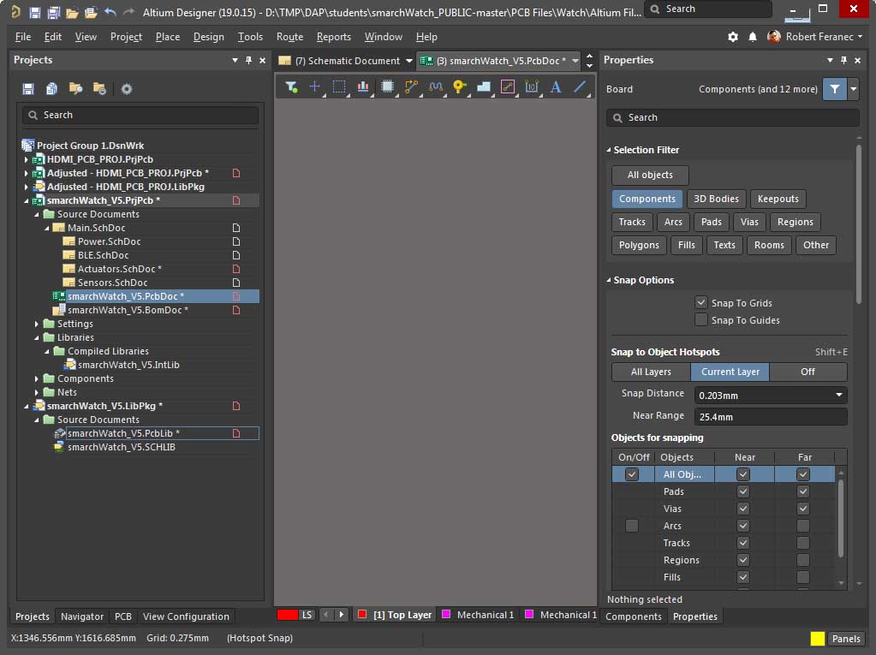Click the Panels button
The width and height of the screenshot is (876, 655).
coord(846,639)
